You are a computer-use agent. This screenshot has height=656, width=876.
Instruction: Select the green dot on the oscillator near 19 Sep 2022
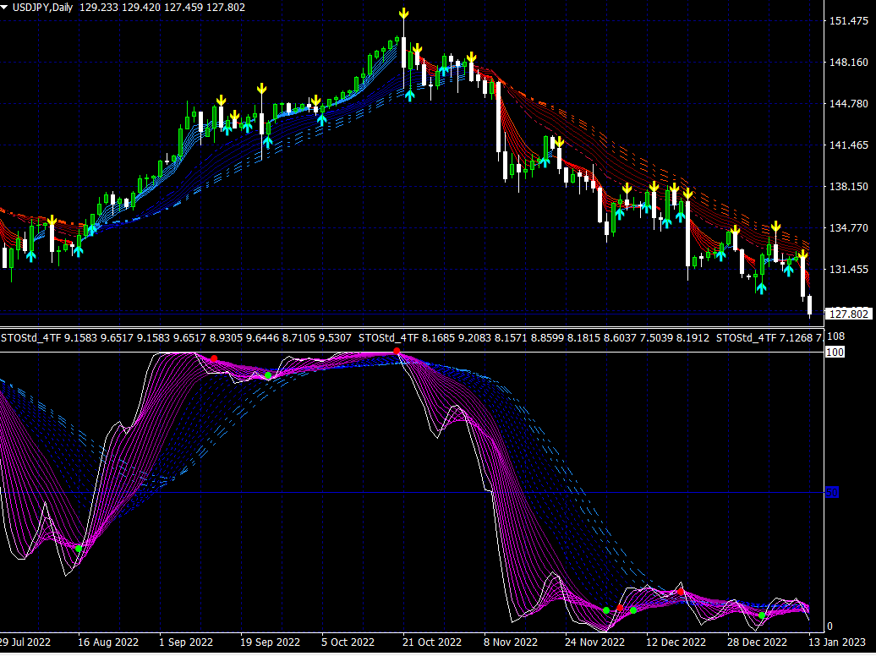tap(268, 375)
